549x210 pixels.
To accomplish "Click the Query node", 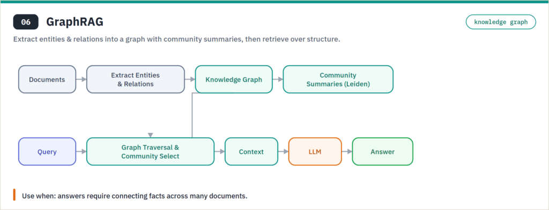I will click(x=47, y=151).
